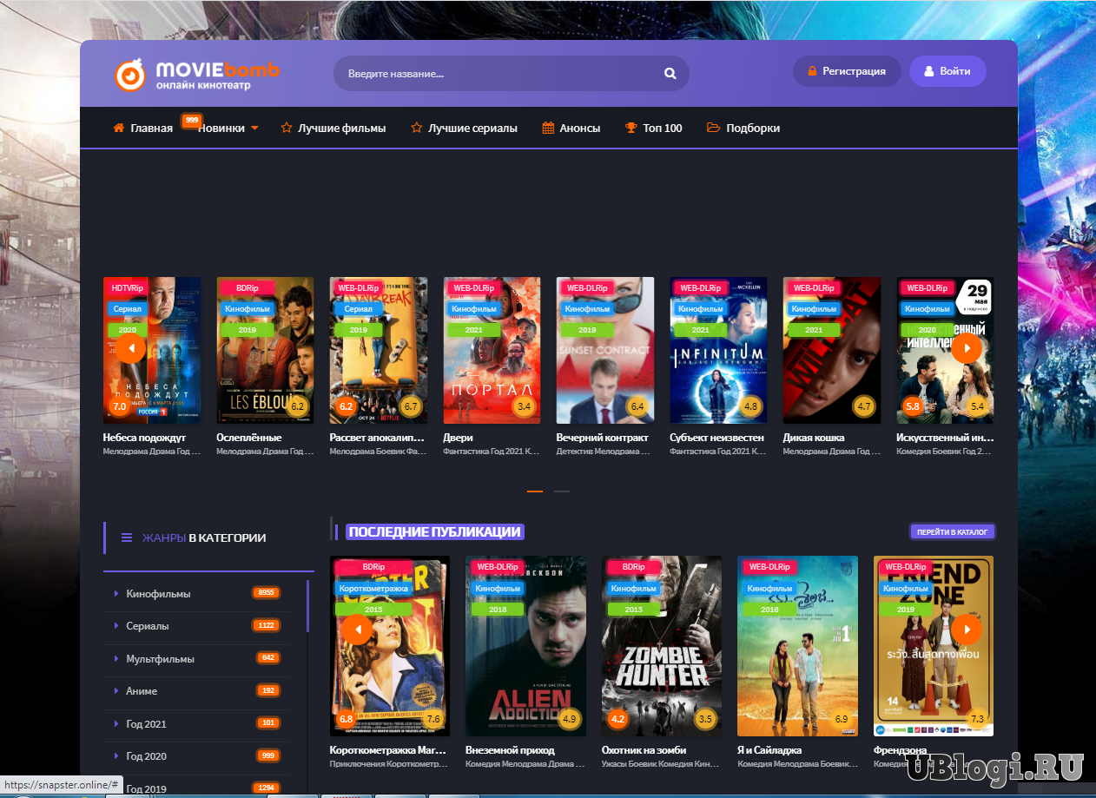Screen dimensions: 1096x798
Task: Click Перейти в каталог button
Action: point(952,531)
